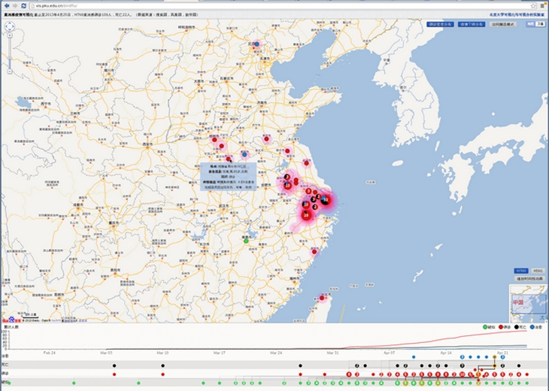Select the 疑似 timeline row label
This screenshot has width=549, height=391.
pyautogui.click(x=5, y=382)
